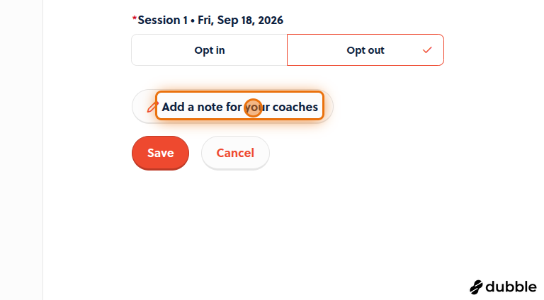Click the bullet separator in the session title
The image size is (544, 300).
[x=193, y=21]
